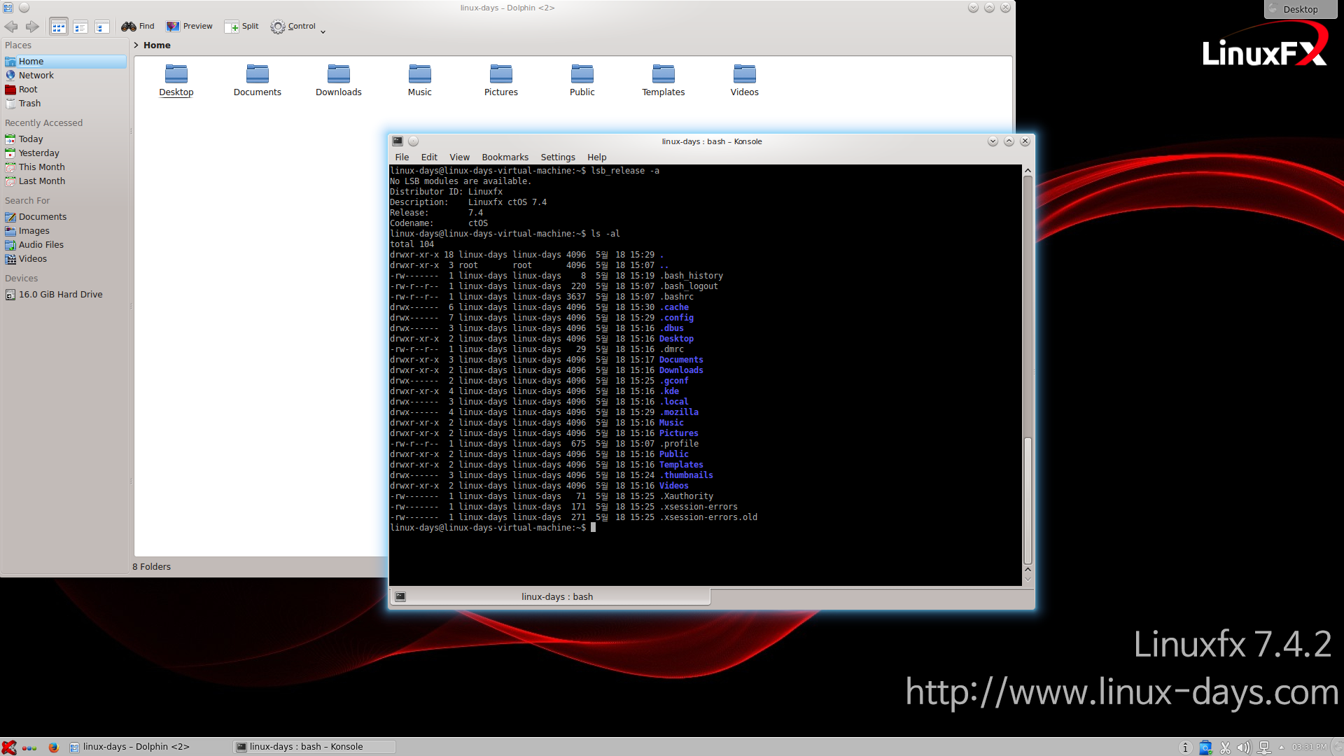Launch Firefox from the panel
This screenshot has height=756, width=1344.
(53, 747)
